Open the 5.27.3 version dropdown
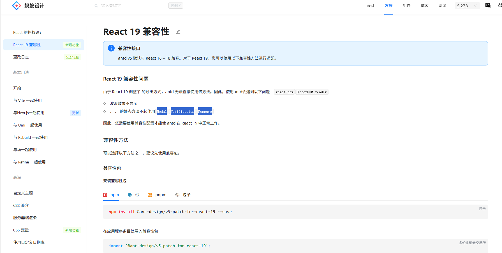Viewport: 502px width, 253px height. click(x=467, y=5)
